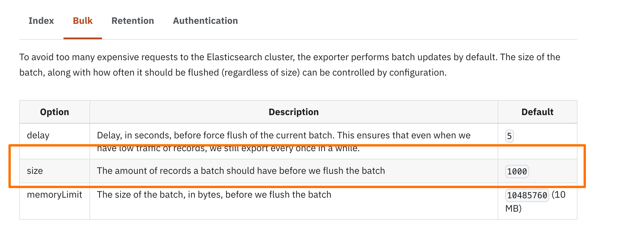
Task: Click the 10485760 default value code
Action: [x=527, y=195]
